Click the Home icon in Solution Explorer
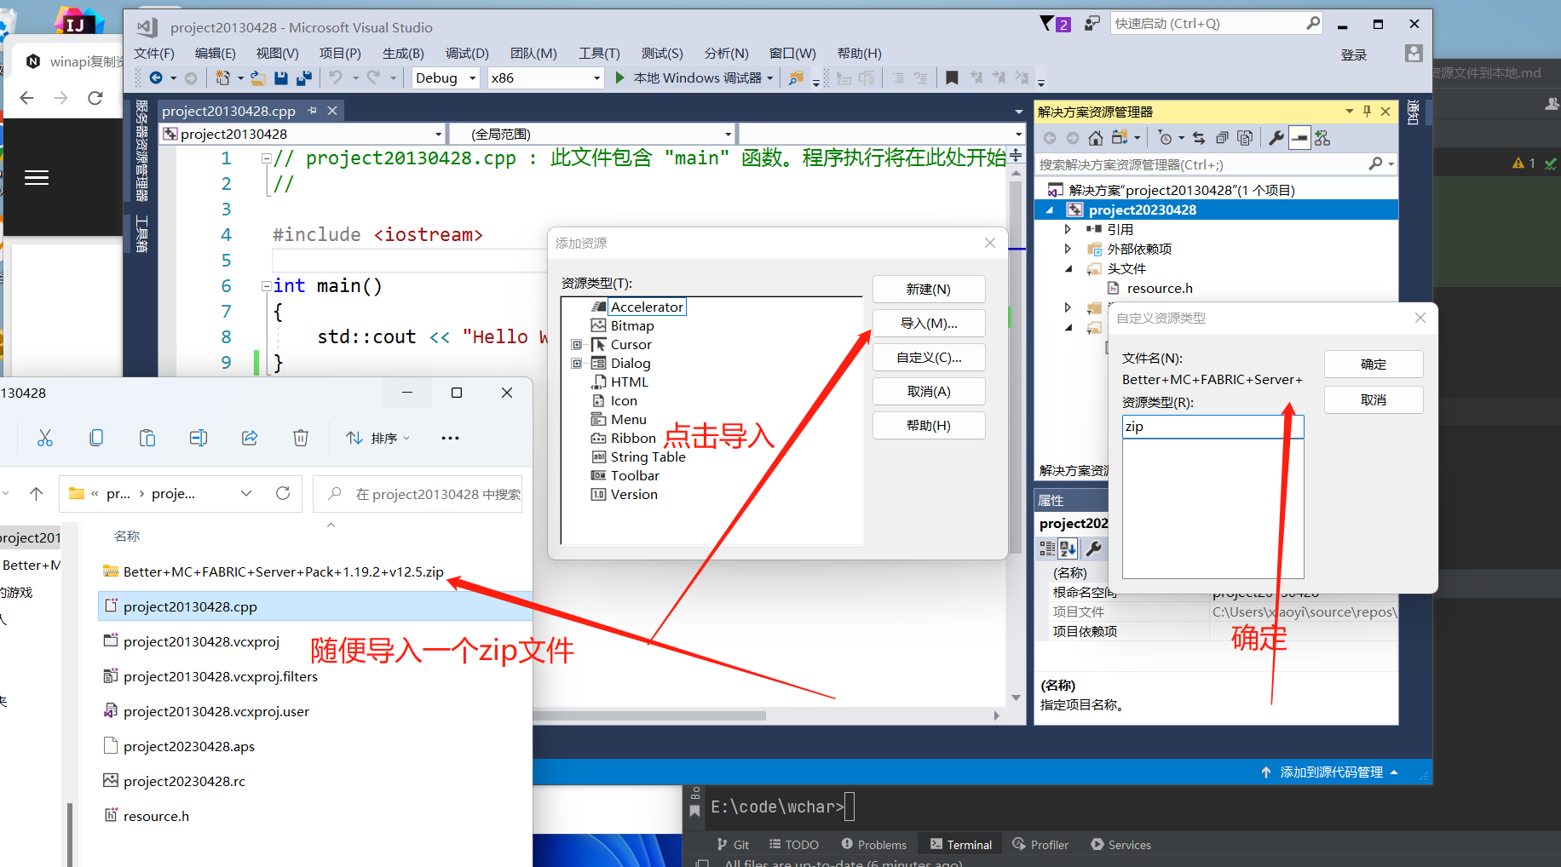1561x867 pixels. (x=1096, y=138)
